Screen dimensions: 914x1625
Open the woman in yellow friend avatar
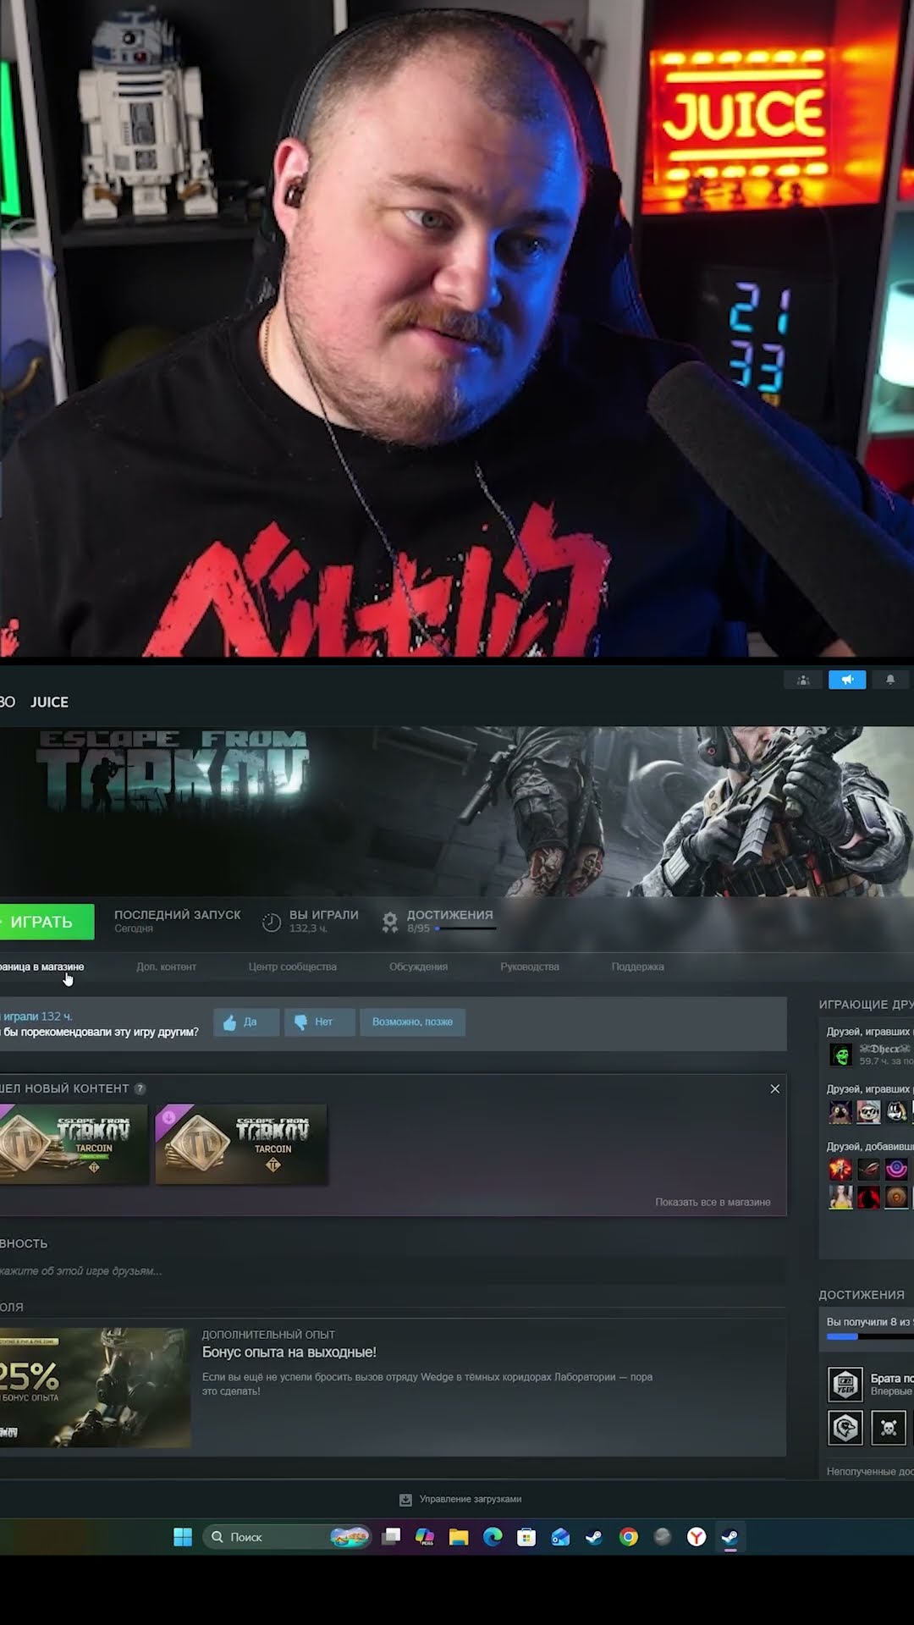pos(840,1197)
